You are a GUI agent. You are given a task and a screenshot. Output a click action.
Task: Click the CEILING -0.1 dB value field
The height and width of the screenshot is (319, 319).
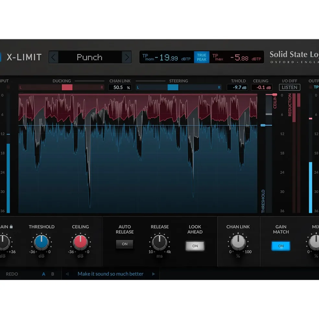(262, 87)
